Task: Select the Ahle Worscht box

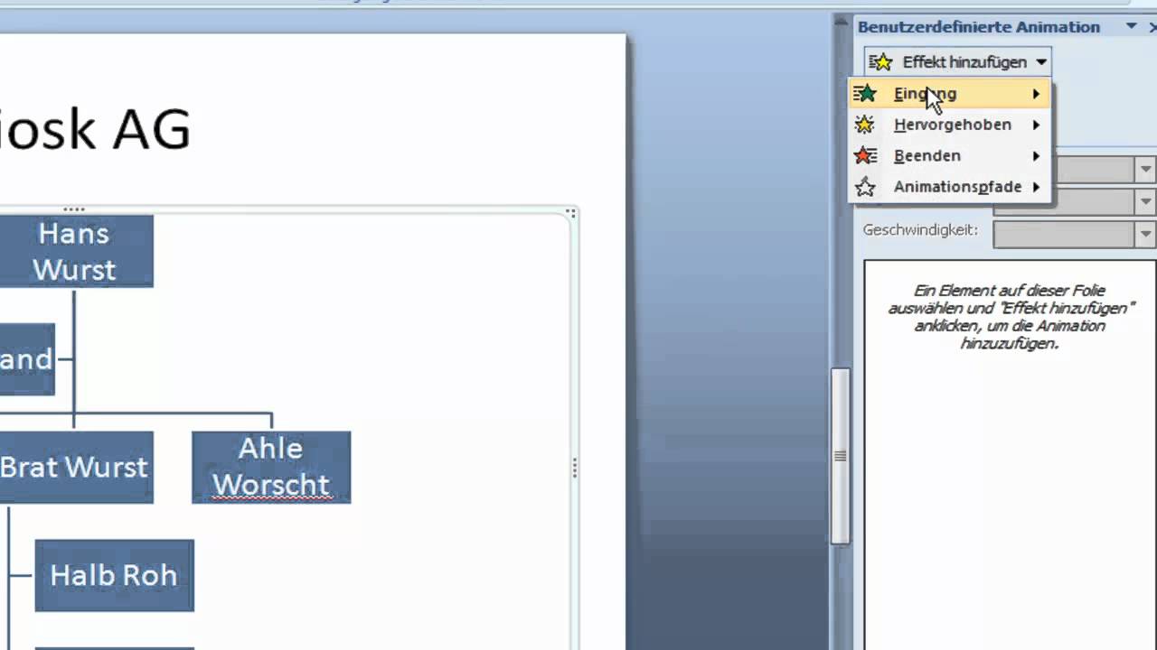Action: tap(271, 467)
